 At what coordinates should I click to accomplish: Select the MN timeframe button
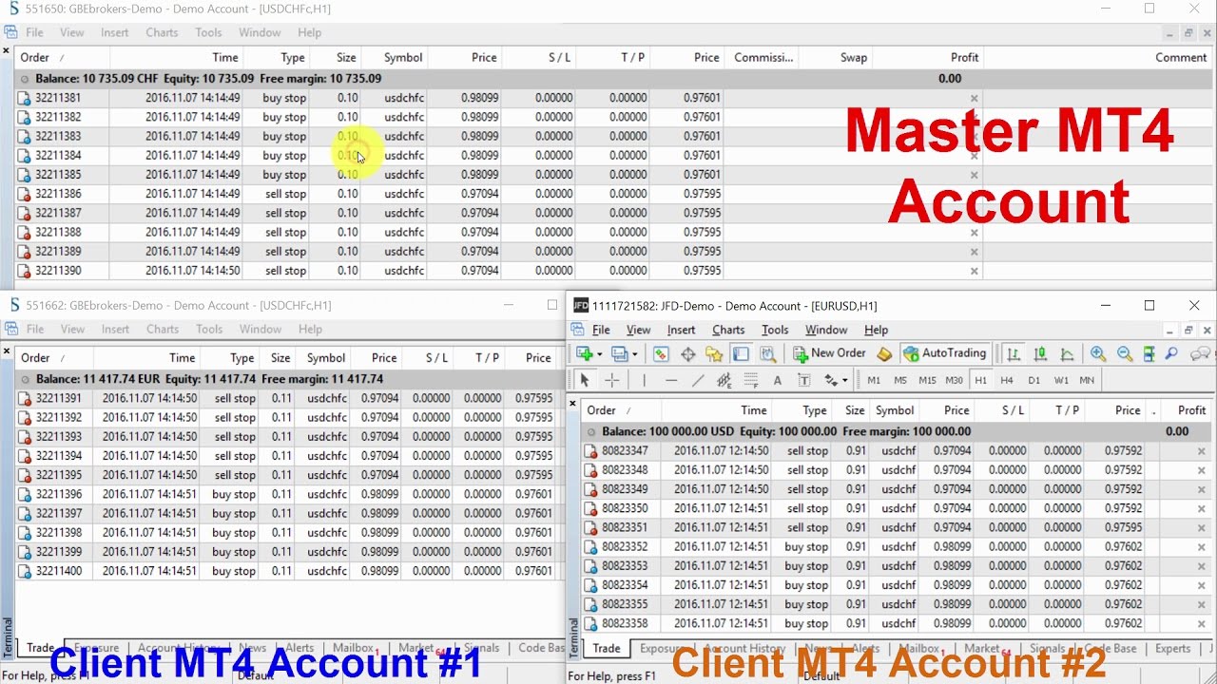click(x=1087, y=380)
